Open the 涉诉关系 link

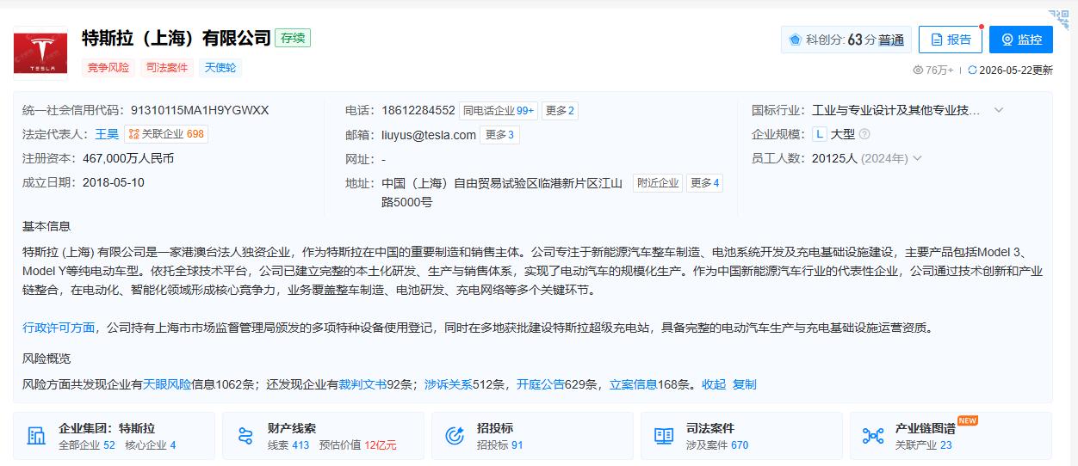pyautogui.click(x=449, y=384)
